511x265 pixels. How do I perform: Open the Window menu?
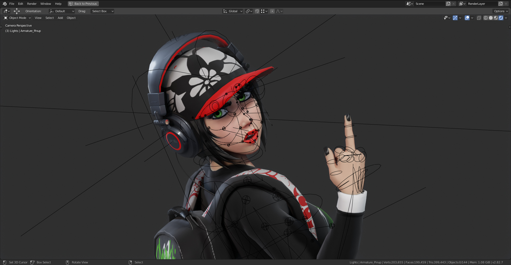coord(46,4)
